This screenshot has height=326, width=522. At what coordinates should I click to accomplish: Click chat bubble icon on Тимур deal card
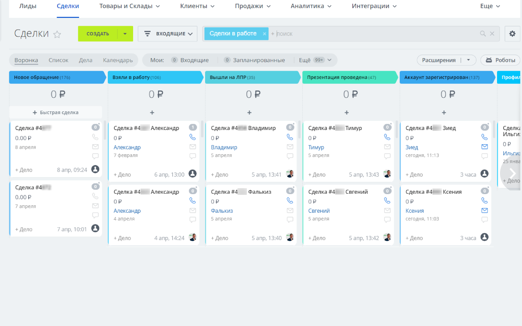387,156
